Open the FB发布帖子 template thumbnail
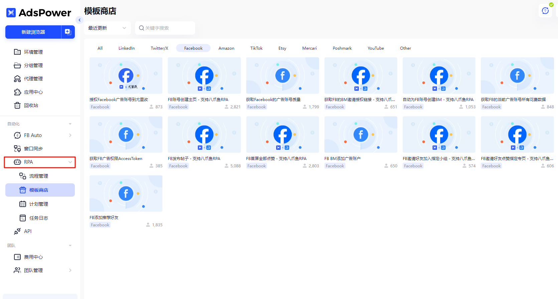 coord(204,134)
